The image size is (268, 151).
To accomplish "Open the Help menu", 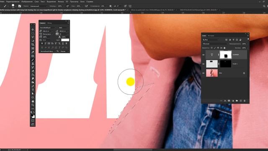I will click(x=90, y=2).
